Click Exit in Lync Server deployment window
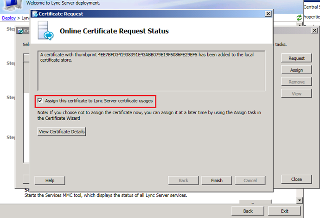 [x=284, y=211]
